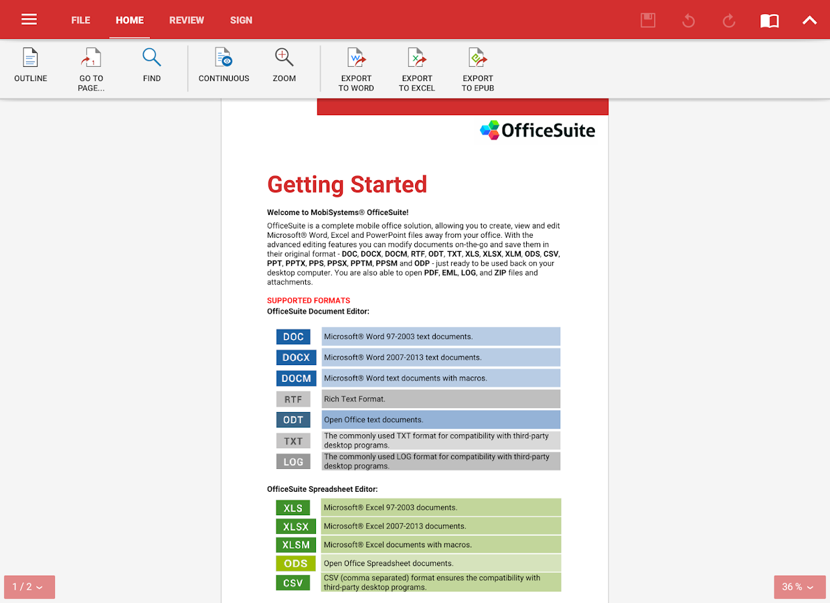Viewport: 830px width, 603px height.
Task: Click the RTF format badge
Action: point(293,399)
